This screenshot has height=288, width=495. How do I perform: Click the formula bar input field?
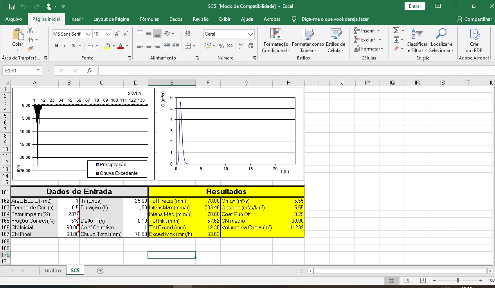[x=293, y=70]
